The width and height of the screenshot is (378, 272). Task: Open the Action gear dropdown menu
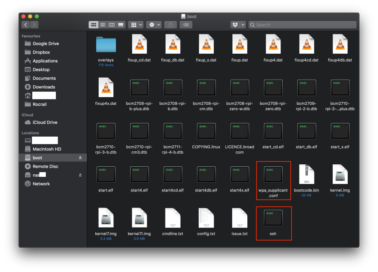(154, 25)
